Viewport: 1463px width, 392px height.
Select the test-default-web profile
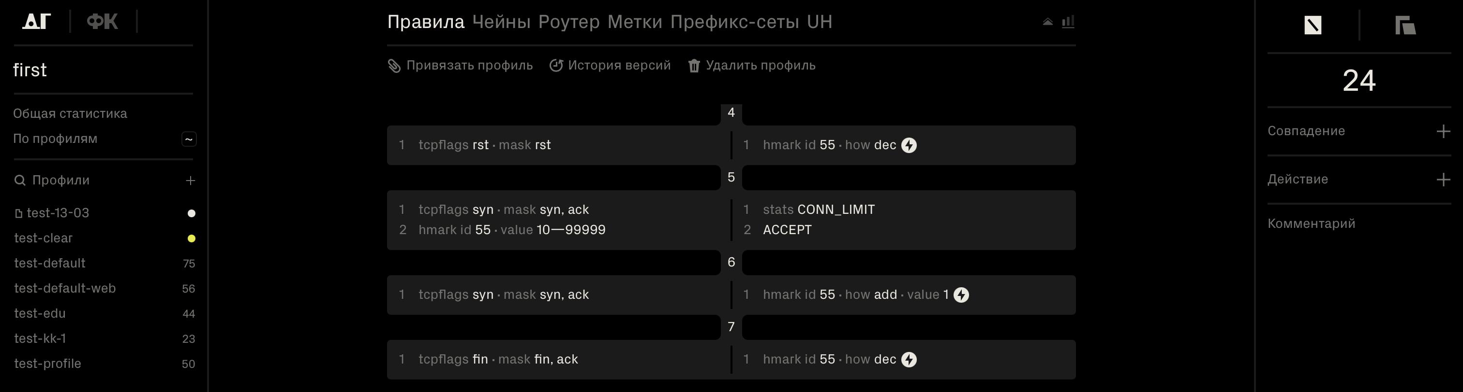coord(65,288)
